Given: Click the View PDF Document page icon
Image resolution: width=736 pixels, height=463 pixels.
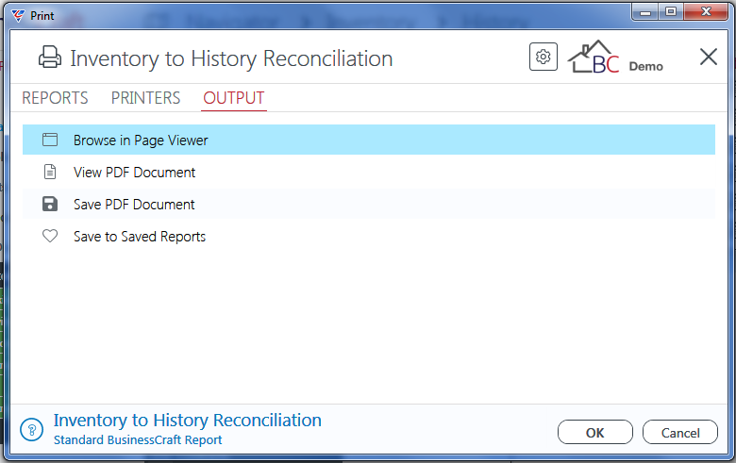Looking at the screenshot, I should 50,173.
